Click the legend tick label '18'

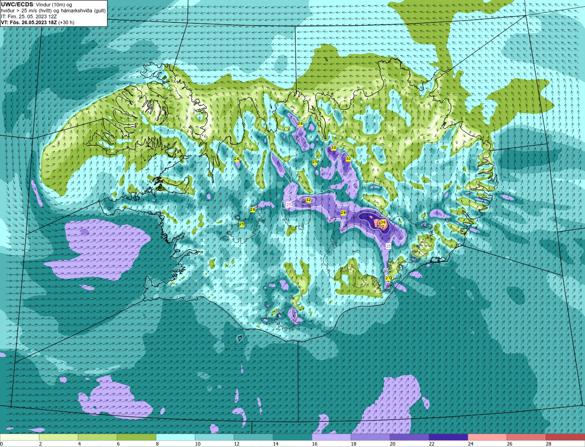353,444
